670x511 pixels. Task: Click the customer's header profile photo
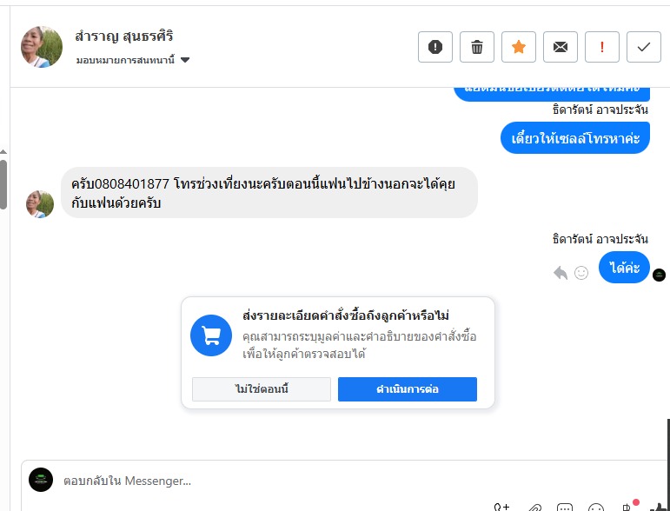point(42,47)
